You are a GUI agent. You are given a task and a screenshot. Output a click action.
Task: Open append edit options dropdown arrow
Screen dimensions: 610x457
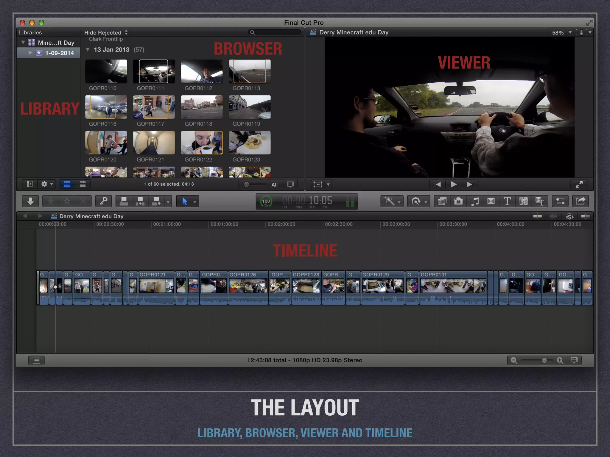[168, 202]
